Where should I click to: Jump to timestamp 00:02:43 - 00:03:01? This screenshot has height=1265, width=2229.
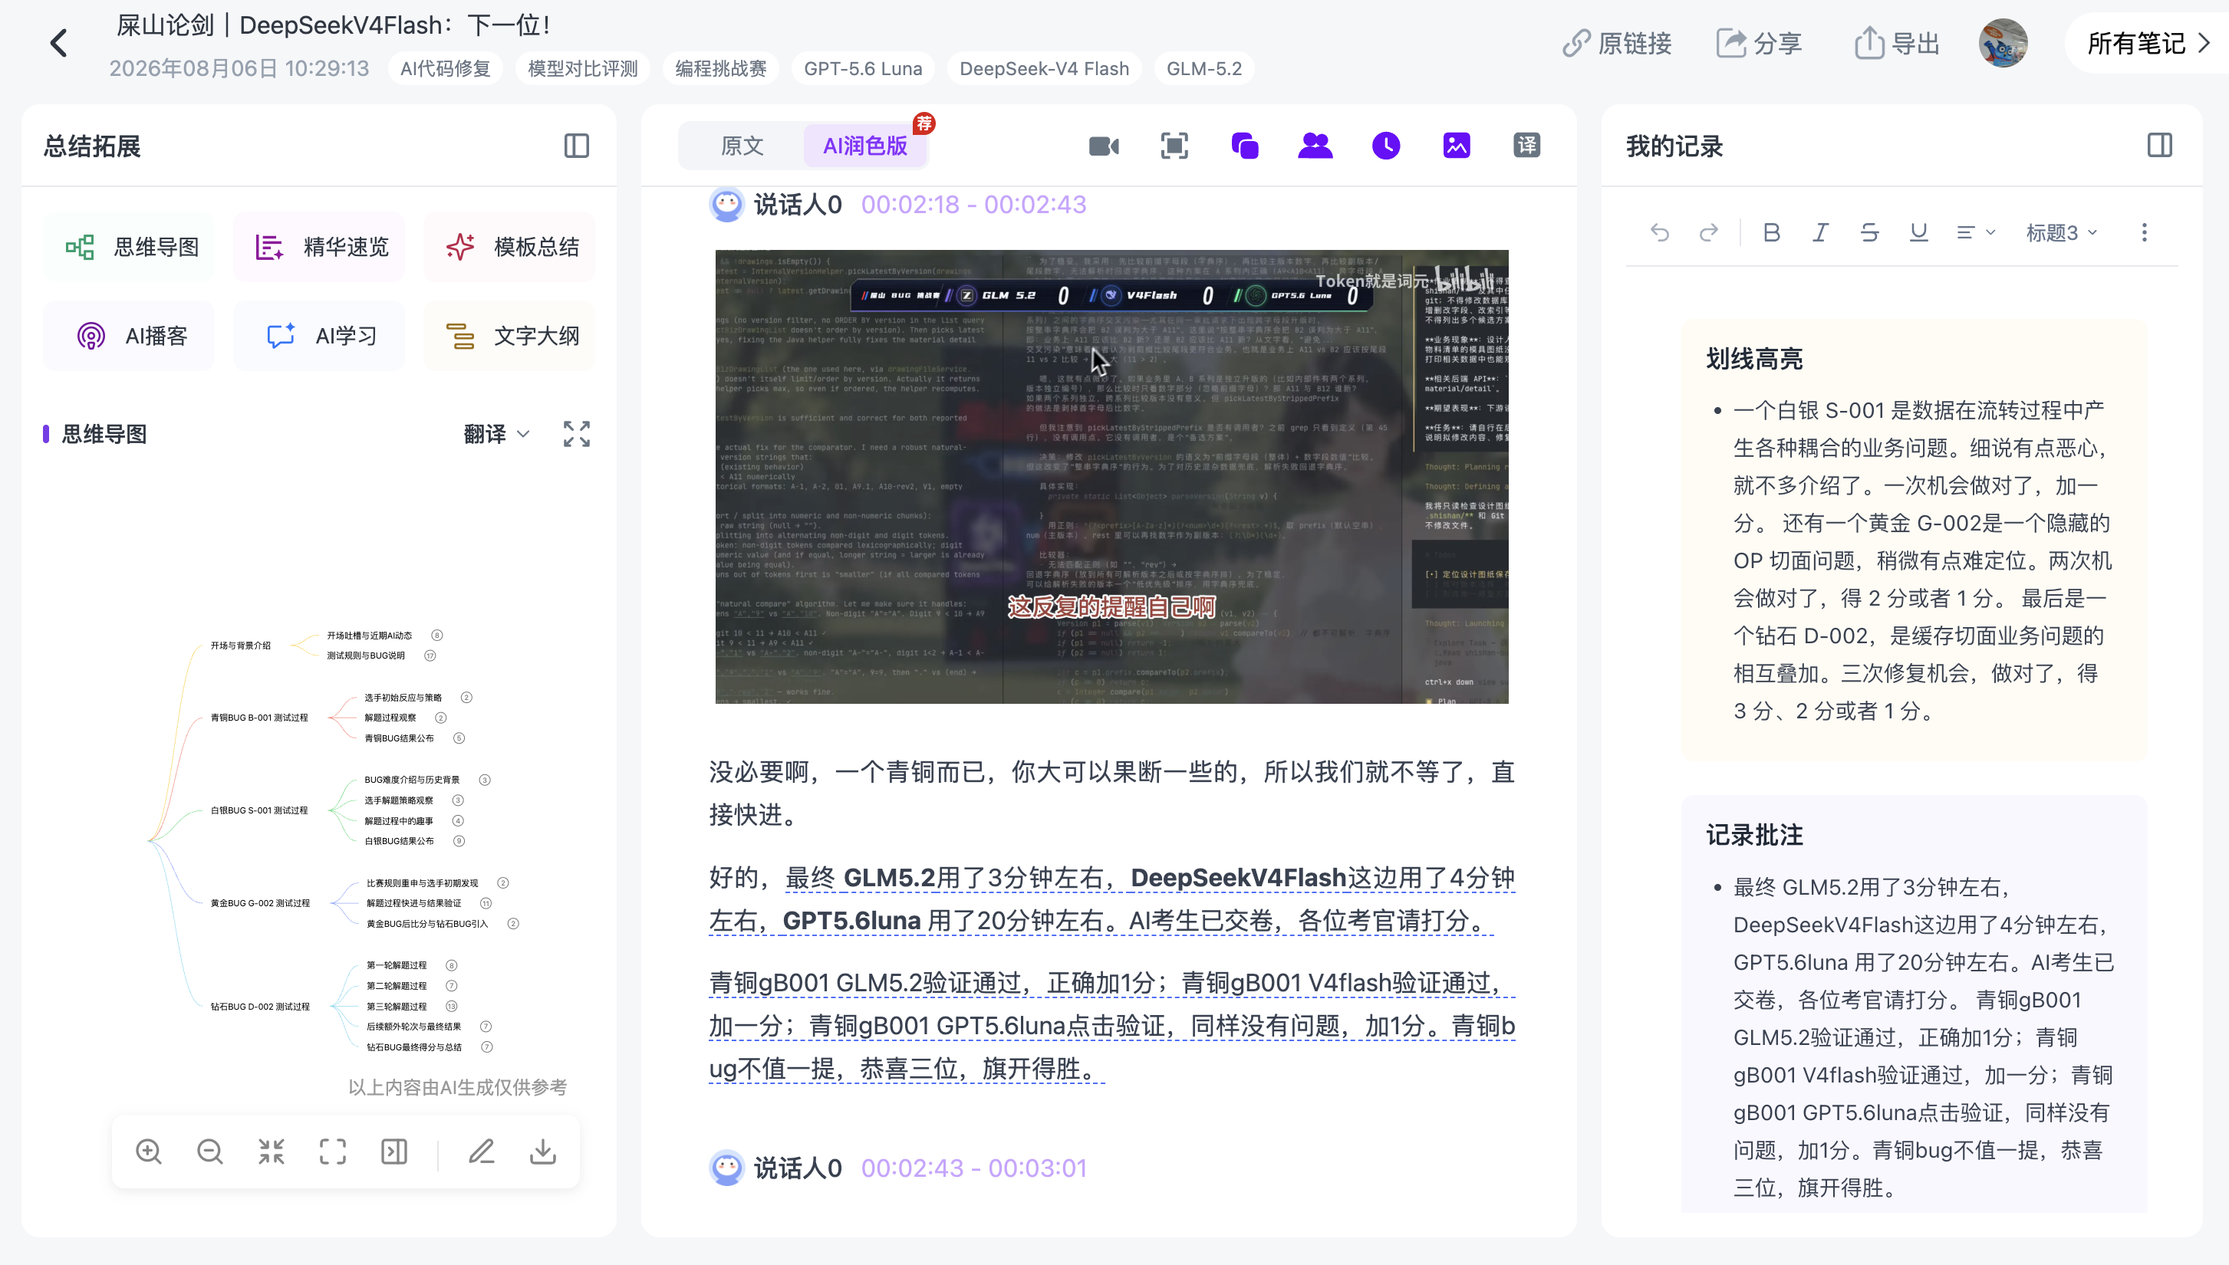click(973, 1168)
